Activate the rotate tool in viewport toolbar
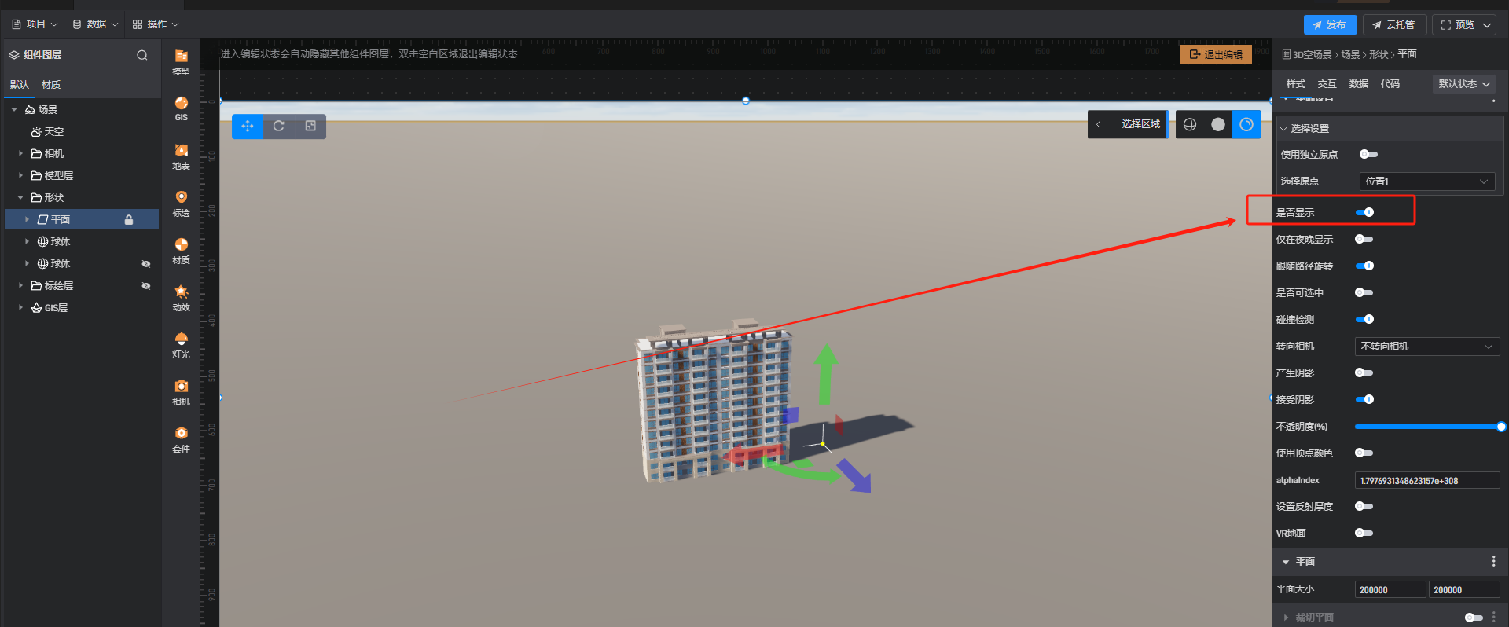 (x=279, y=126)
